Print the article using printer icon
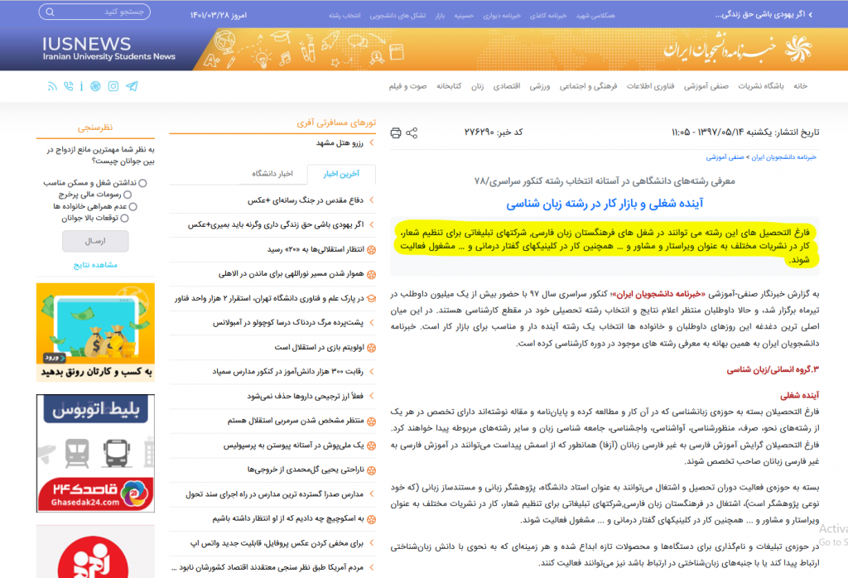The width and height of the screenshot is (848, 578). (396, 132)
